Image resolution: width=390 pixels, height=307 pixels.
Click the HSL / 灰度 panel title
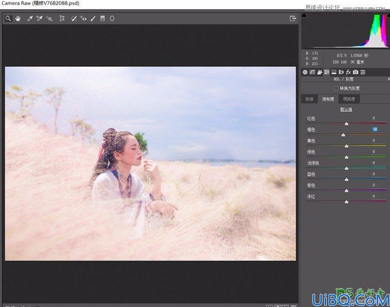coord(343,79)
